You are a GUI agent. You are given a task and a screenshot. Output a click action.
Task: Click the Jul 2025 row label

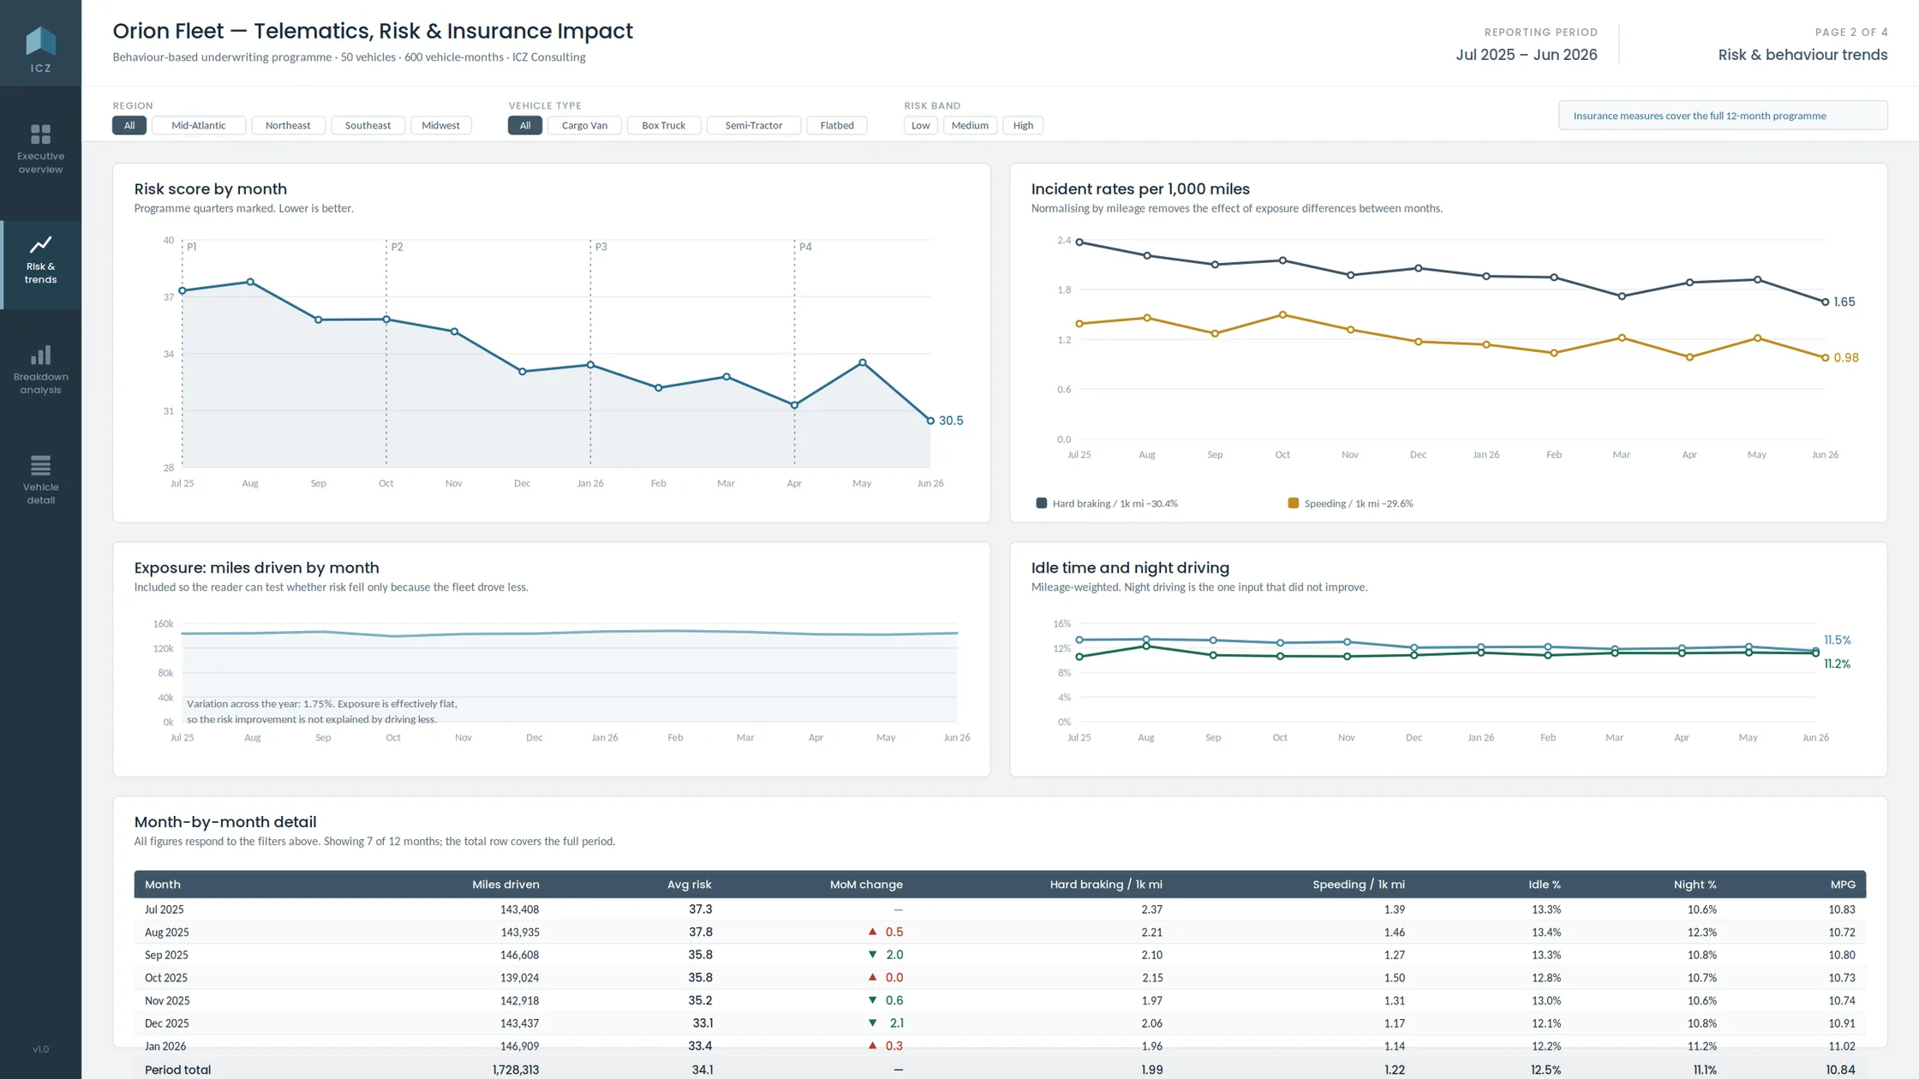(x=164, y=909)
